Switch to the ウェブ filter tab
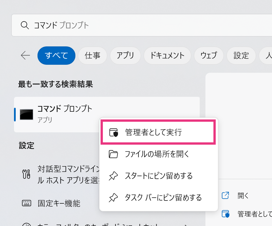 tap(209, 56)
